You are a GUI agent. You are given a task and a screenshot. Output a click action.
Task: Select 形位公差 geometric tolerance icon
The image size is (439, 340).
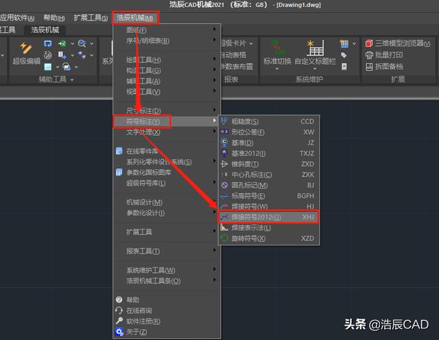click(224, 132)
